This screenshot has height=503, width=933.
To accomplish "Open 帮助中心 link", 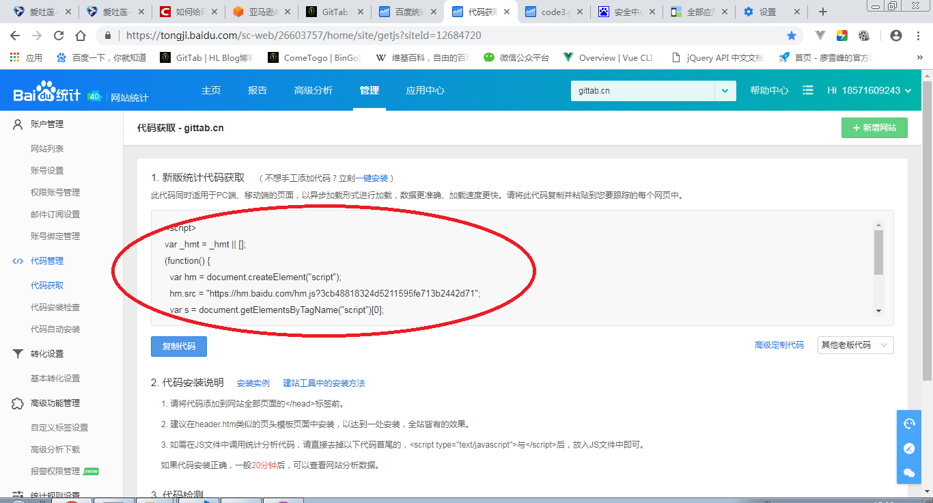I will click(769, 90).
